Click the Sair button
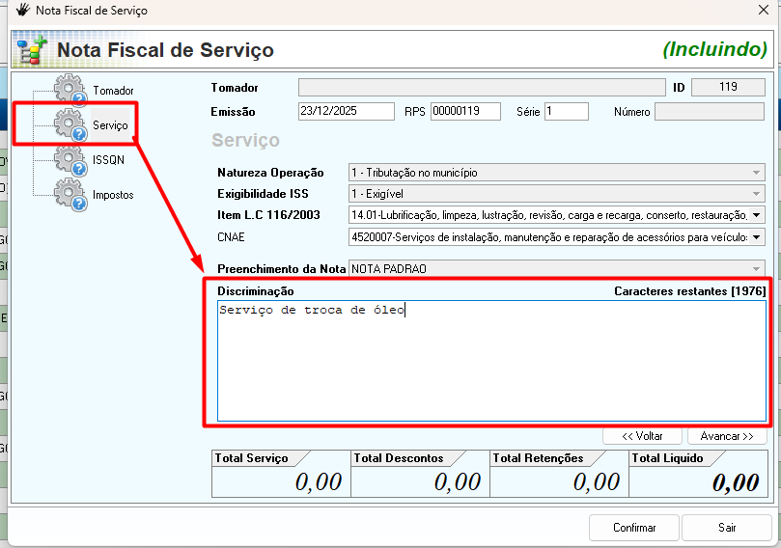 coord(727,528)
